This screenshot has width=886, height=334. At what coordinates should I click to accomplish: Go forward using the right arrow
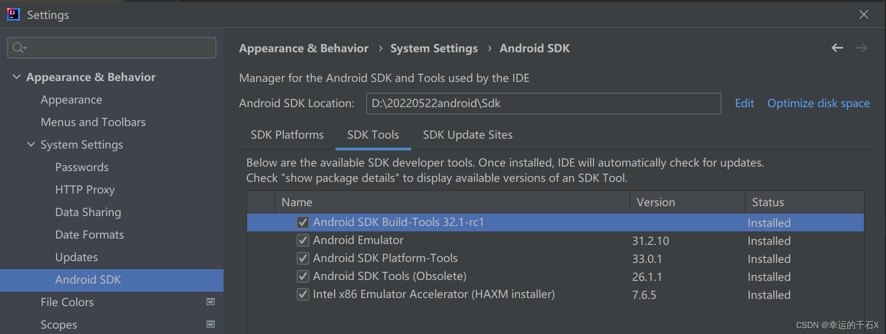[x=862, y=48]
